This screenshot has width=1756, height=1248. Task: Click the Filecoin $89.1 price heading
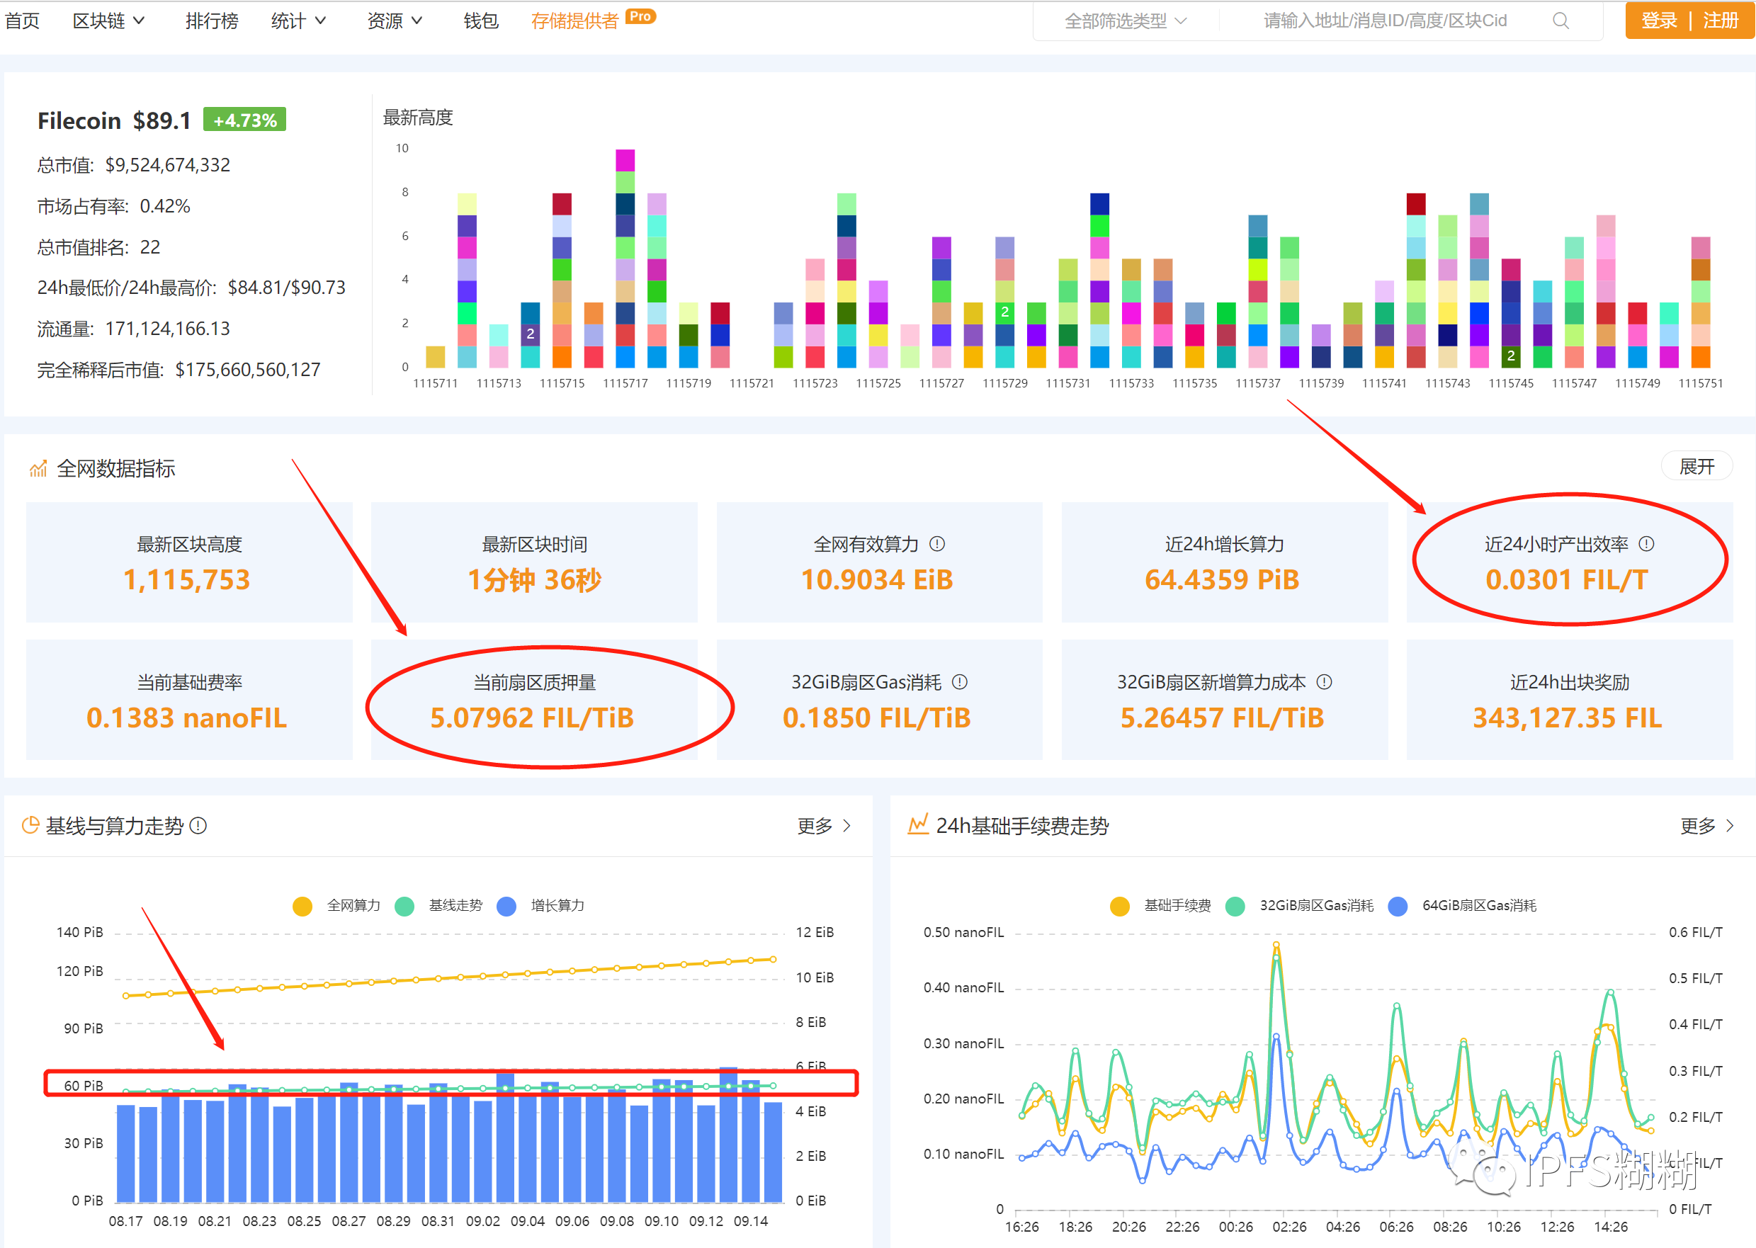click(114, 120)
